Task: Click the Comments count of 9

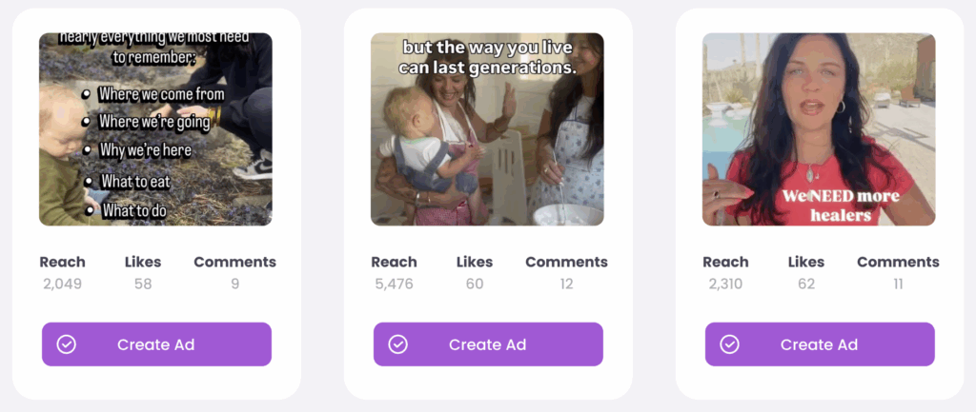Action: 234,284
